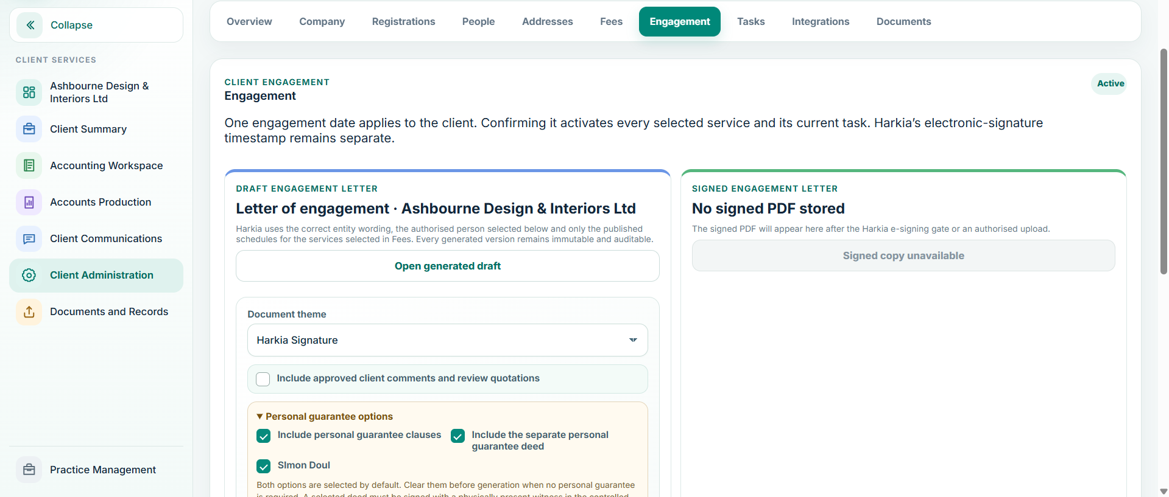
Task: Click the "DRAFT ENGAGEMENT LETTER" label
Action: pyautogui.click(x=306, y=189)
